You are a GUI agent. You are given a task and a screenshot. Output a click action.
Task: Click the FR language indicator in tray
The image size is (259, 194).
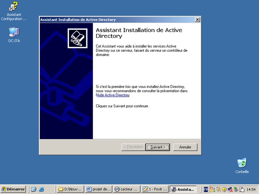click(x=206, y=189)
